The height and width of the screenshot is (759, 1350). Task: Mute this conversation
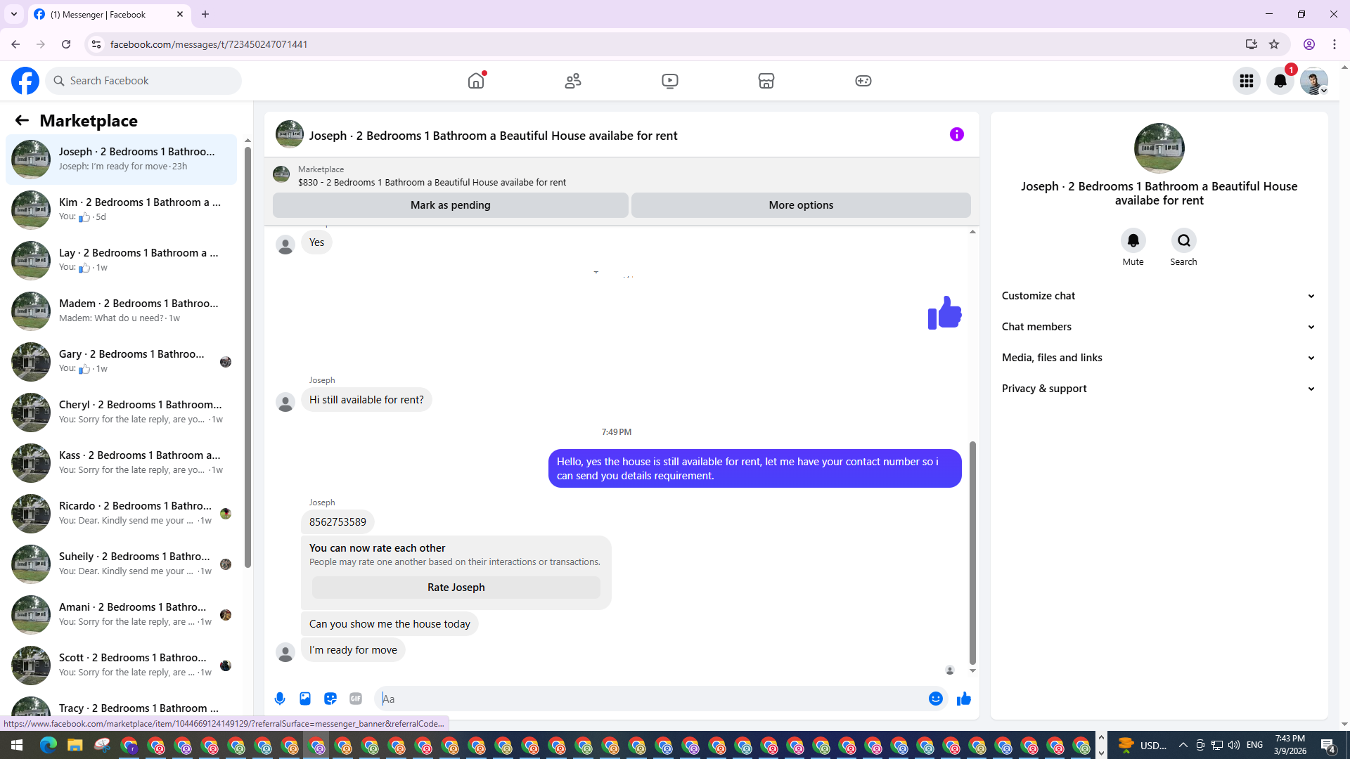1133,241
